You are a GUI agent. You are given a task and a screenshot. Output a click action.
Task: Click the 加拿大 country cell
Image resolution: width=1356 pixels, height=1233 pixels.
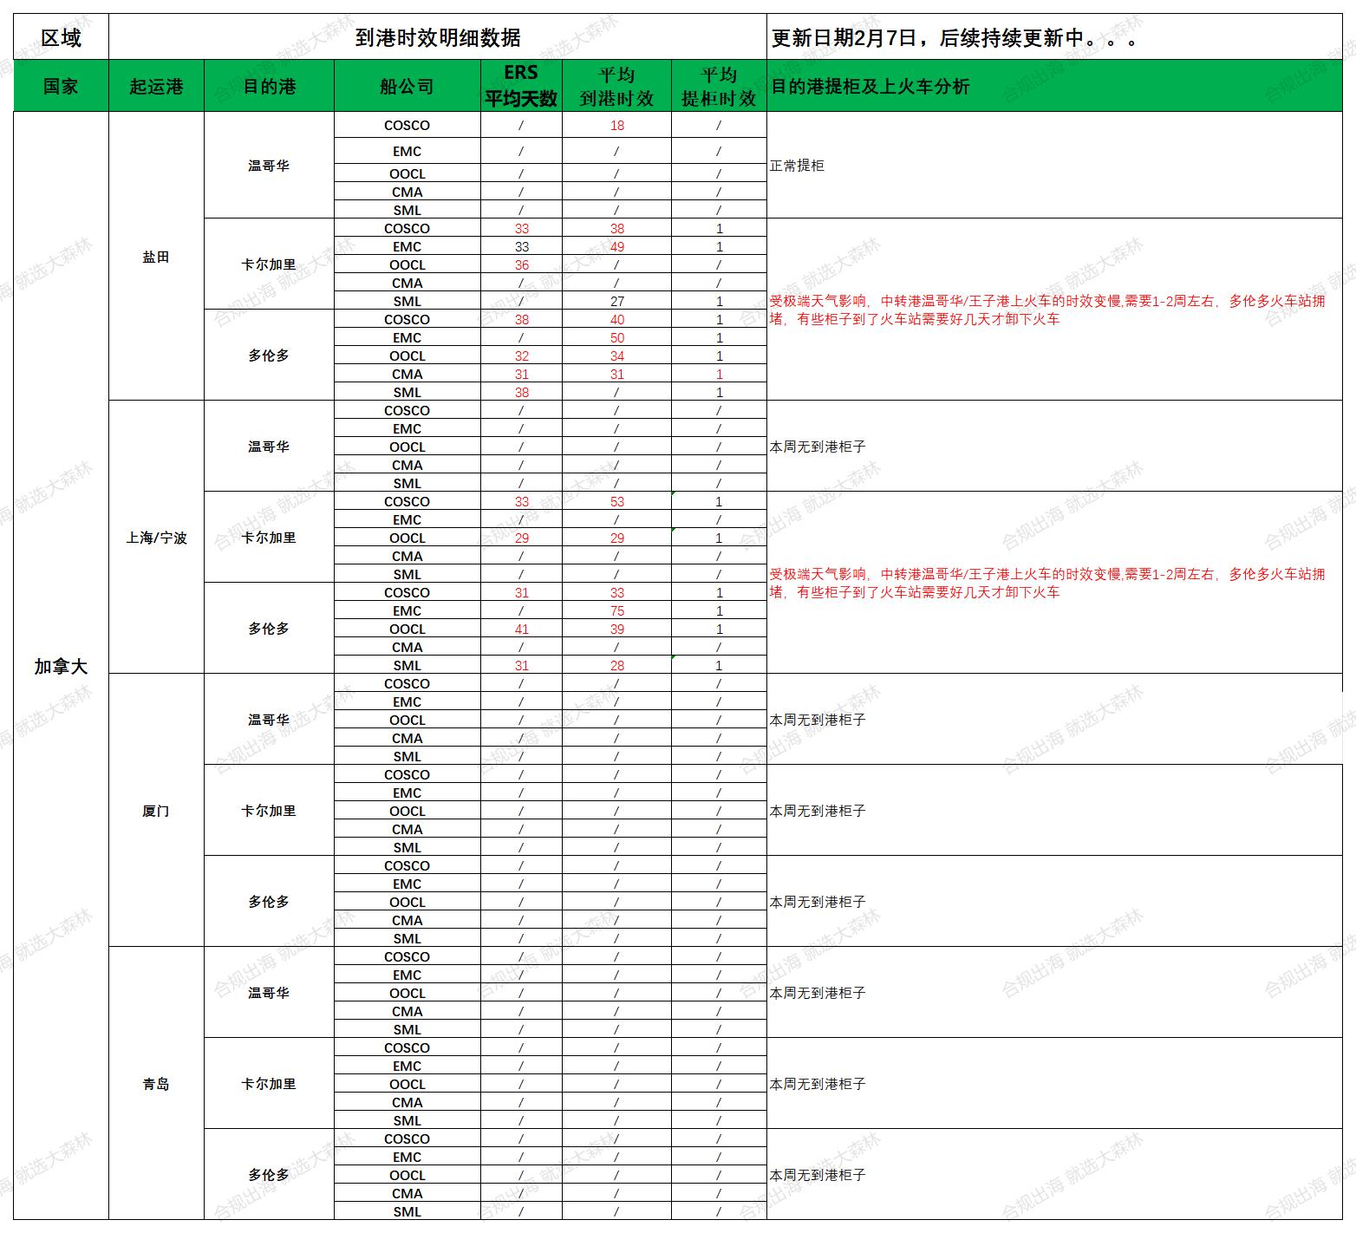coord(61,666)
